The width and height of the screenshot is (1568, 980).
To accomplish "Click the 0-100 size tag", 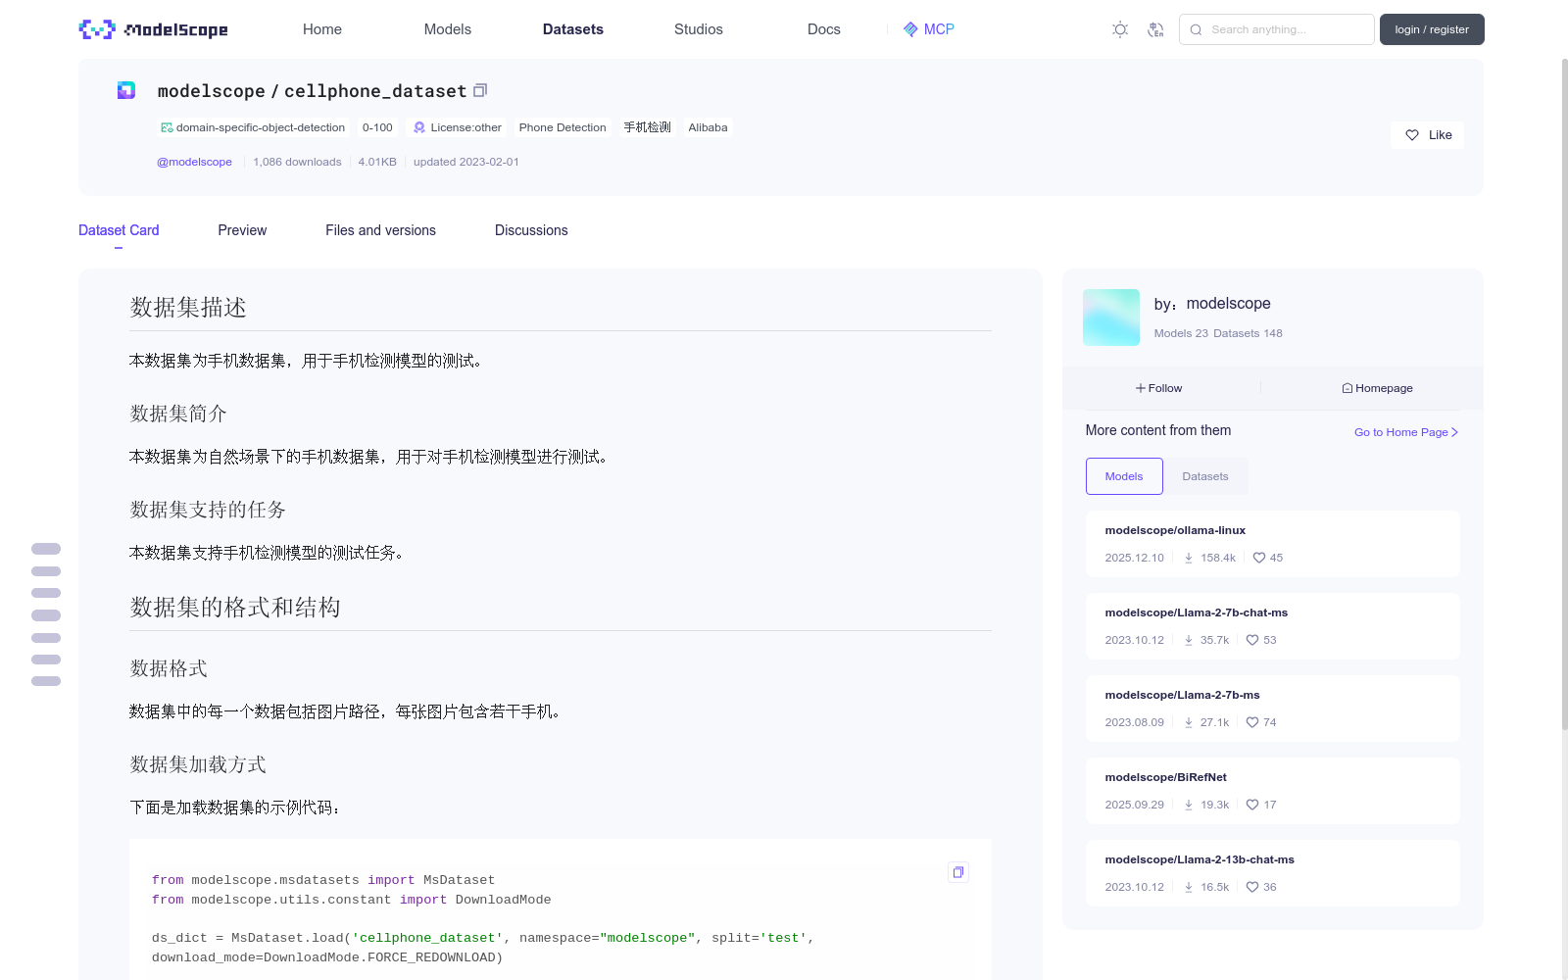I will (x=377, y=127).
